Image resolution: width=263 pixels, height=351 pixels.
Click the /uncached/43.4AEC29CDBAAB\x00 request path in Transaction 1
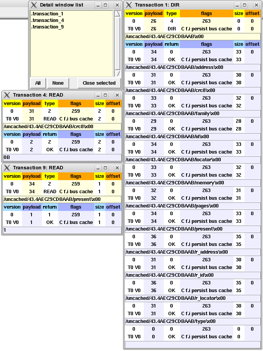point(193,37)
